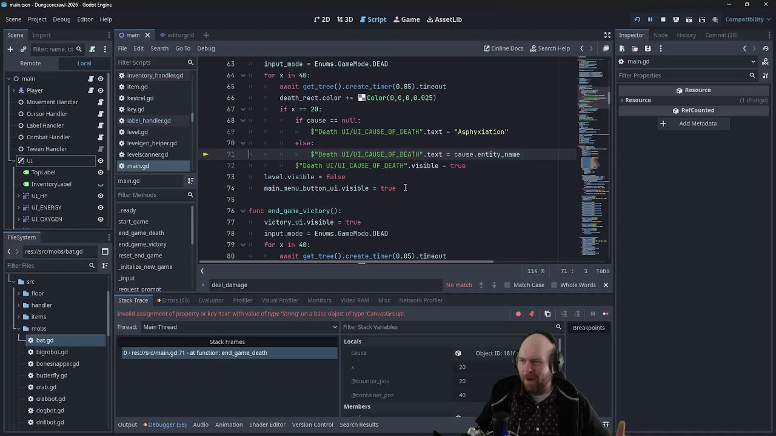The width and height of the screenshot is (776, 436).
Task: Click the debugger Break button
Action: tap(592, 314)
